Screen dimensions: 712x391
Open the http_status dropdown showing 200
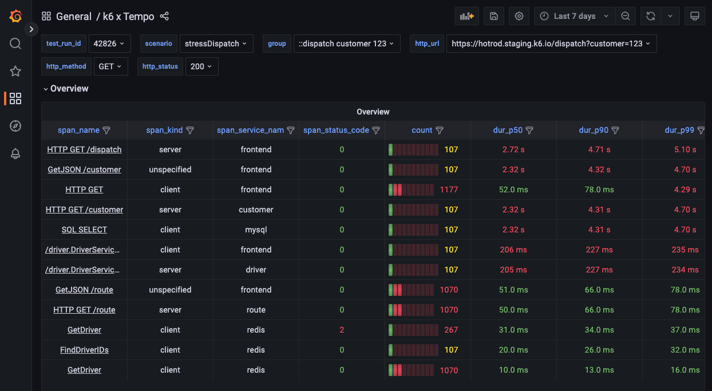coord(201,66)
